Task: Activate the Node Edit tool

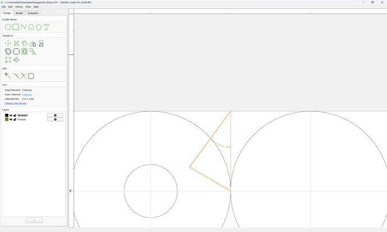Action: [x=8, y=76]
